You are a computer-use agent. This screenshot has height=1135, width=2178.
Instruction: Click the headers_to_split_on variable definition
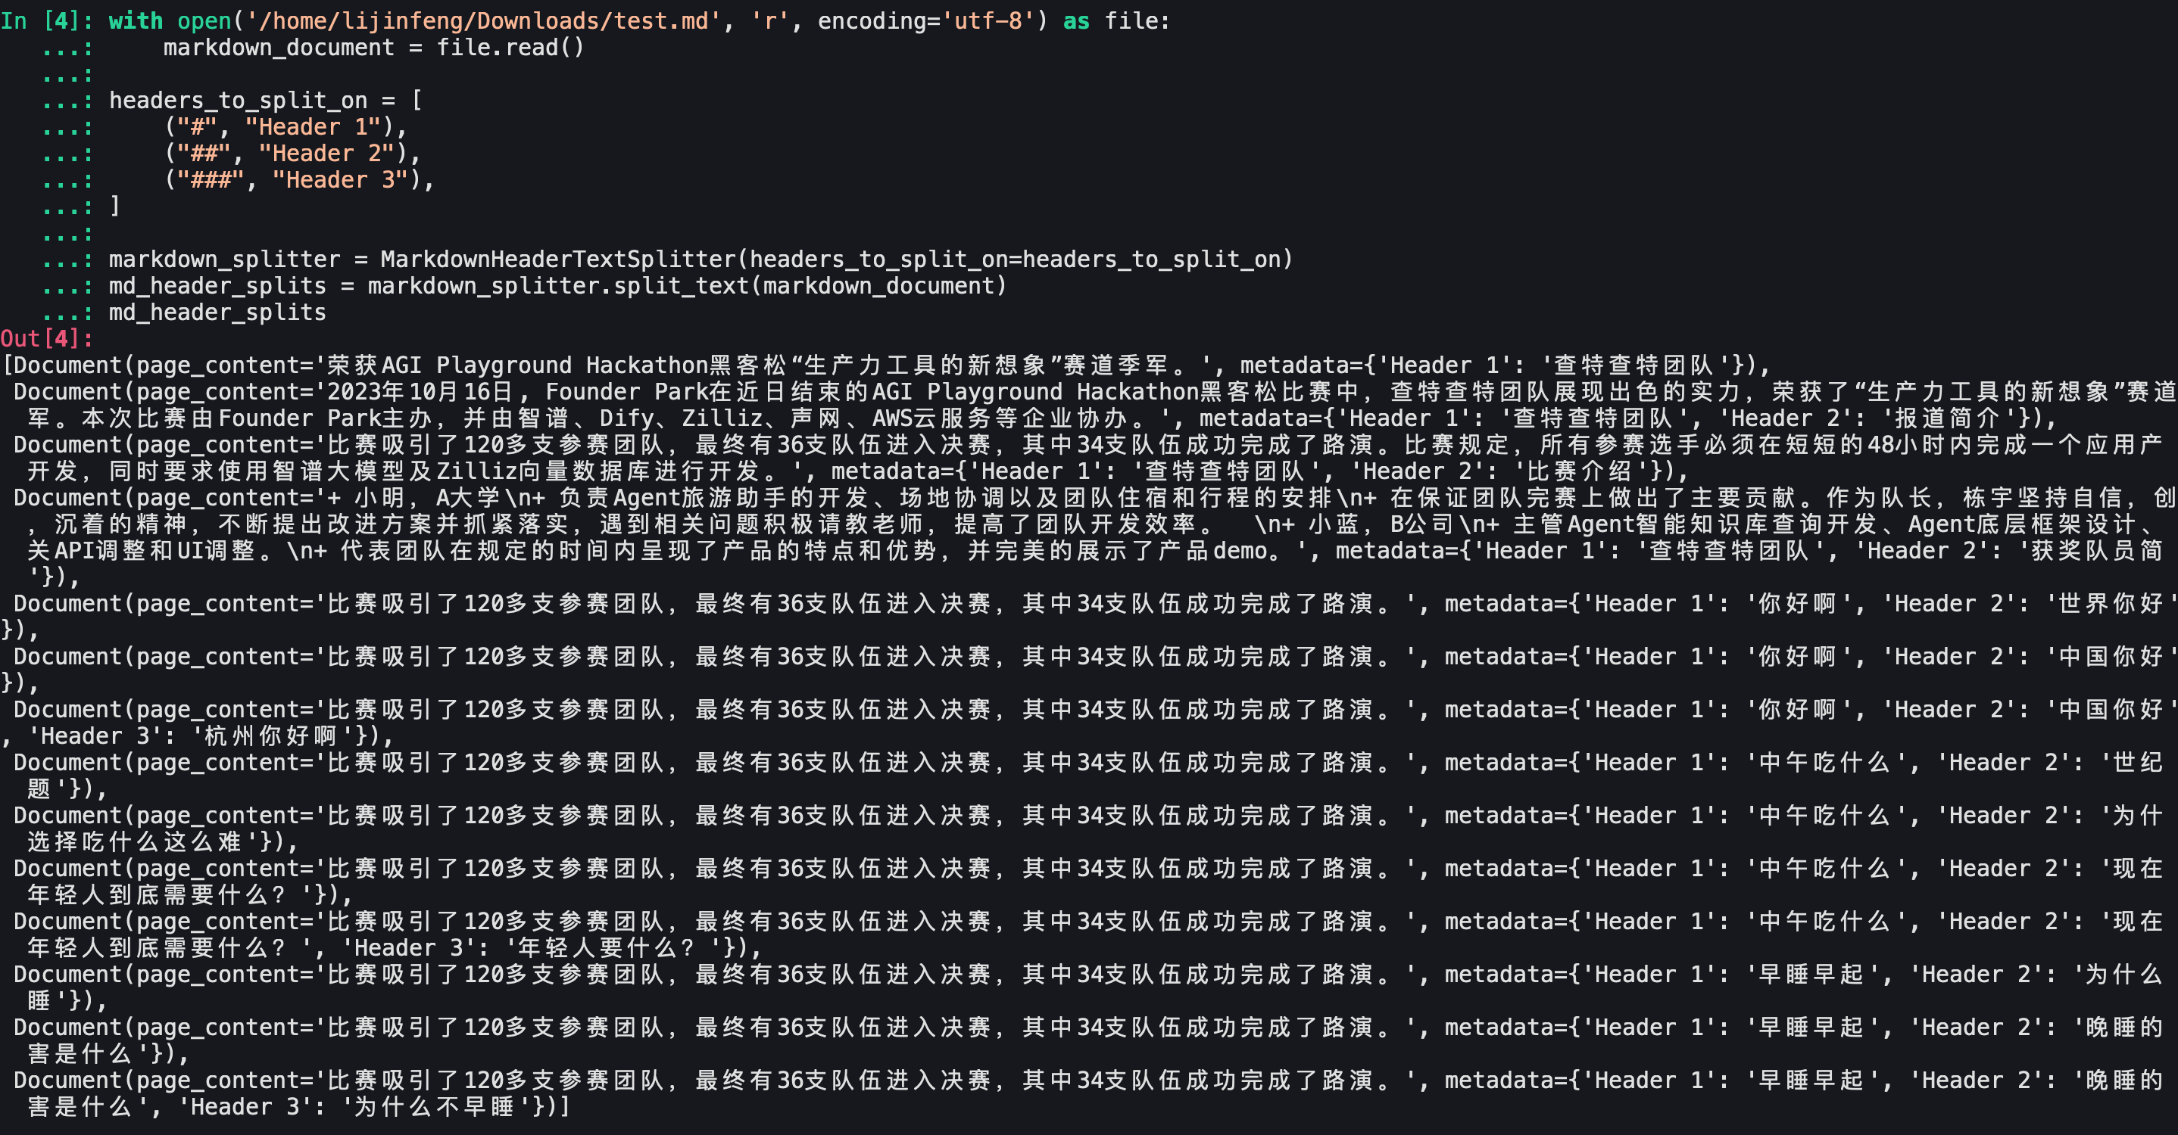click(x=239, y=101)
